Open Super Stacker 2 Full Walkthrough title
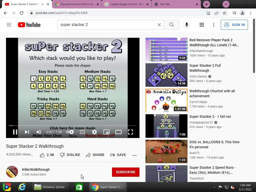The image size is (256, 192). [205, 68]
